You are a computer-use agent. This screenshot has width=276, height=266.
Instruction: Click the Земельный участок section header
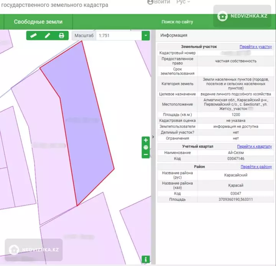(199, 47)
